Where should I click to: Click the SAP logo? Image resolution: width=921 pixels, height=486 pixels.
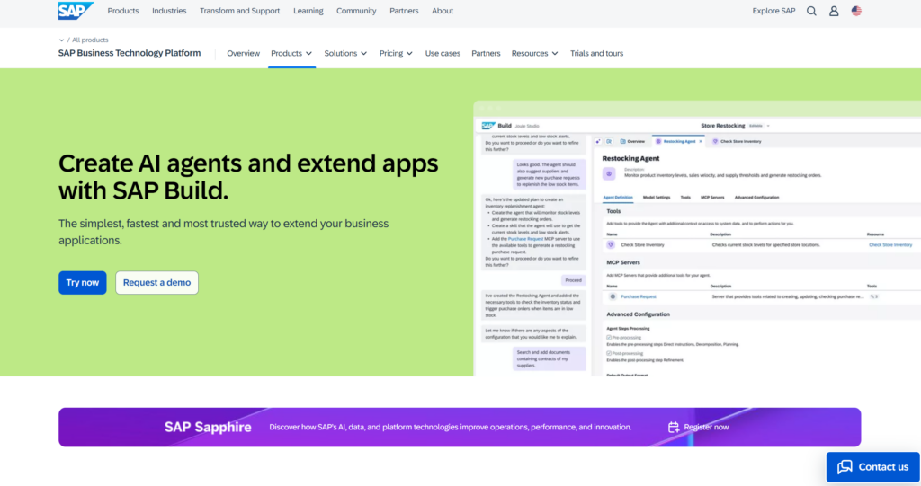tap(76, 11)
